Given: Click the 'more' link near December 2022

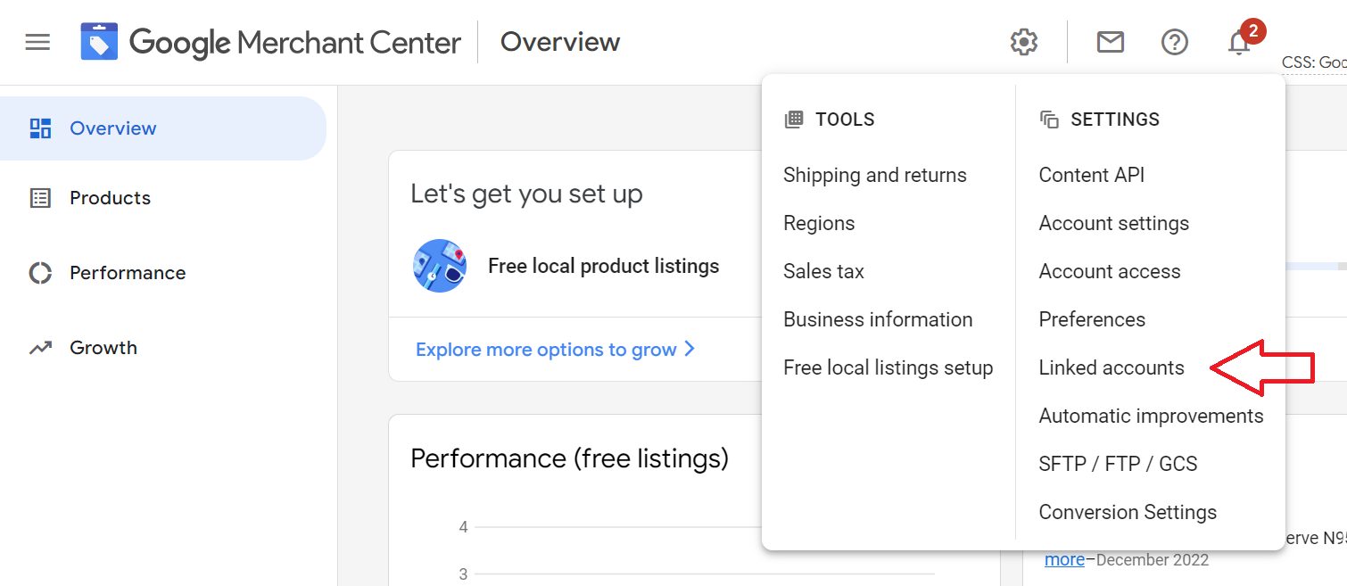Looking at the screenshot, I should click(1064, 560).
